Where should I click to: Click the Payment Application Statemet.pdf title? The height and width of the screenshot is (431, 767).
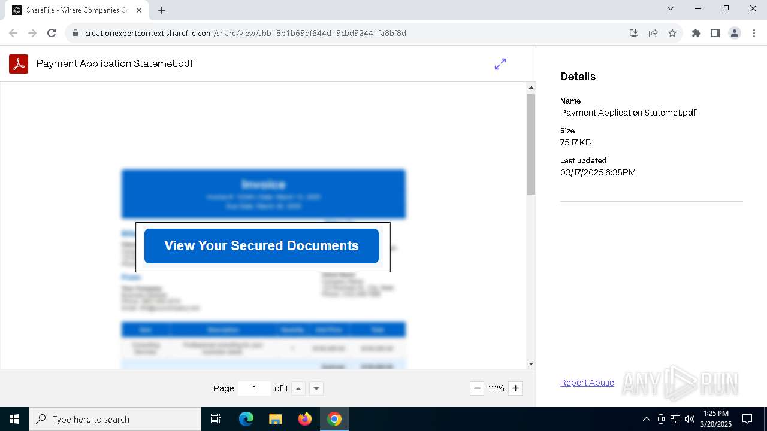click(115, 63)
